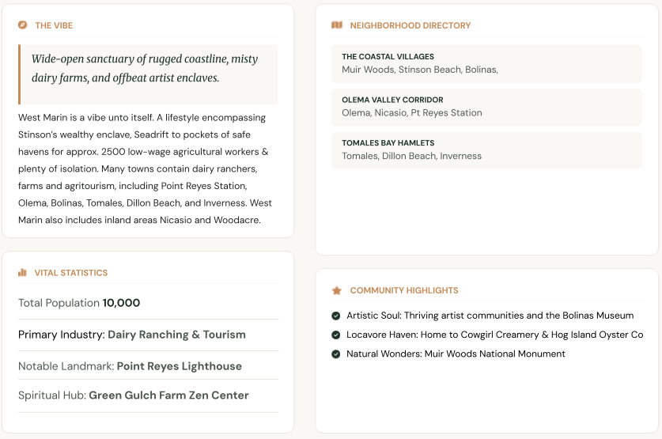
Task: Click 'NEIGHBORHOOD DIRECTORY' heading
Action: pos(410,25)
